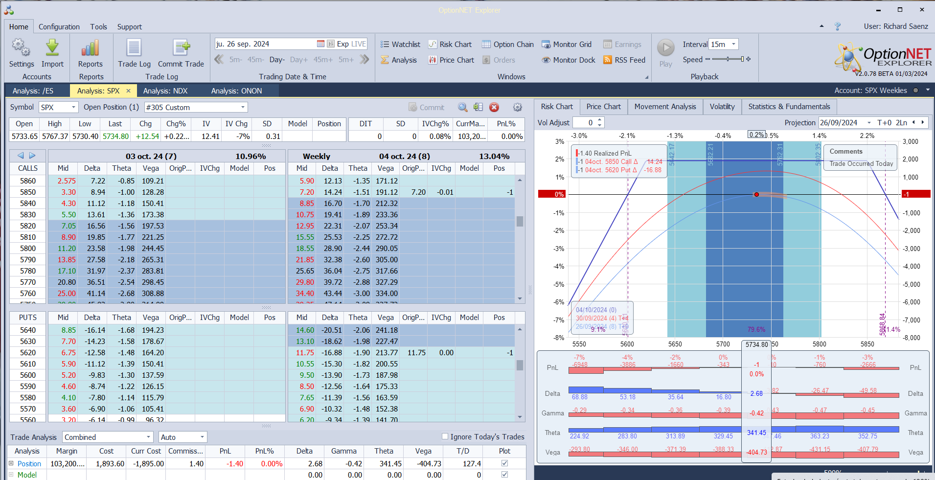Move projection forward with right arrow
Viewport: 935px width, 480px height.
coord(923,122)
